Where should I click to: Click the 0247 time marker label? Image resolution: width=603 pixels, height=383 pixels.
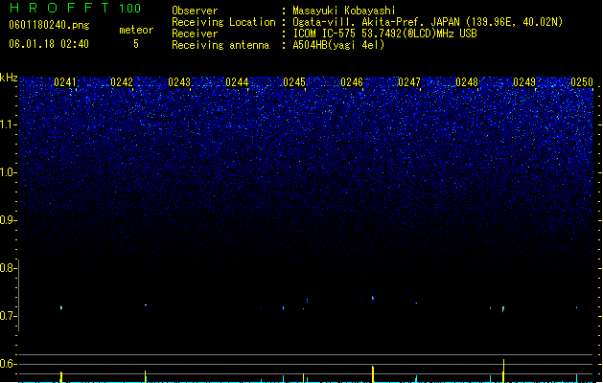409,82
